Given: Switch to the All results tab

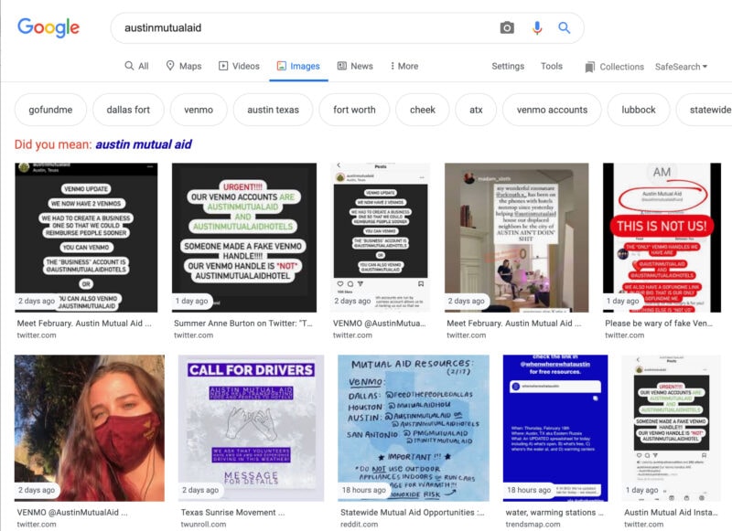Looking at the screenshot, I should (136, 66).
